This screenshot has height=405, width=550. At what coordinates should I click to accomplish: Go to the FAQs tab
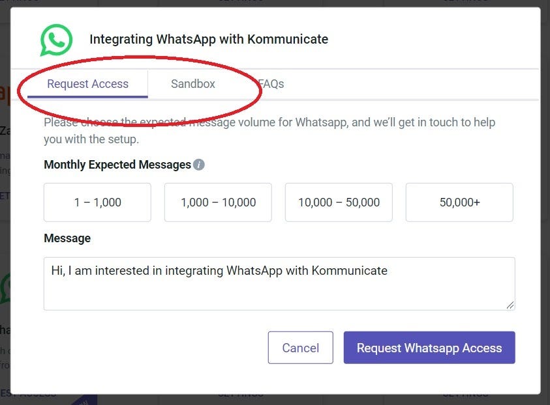pos(271,84)
